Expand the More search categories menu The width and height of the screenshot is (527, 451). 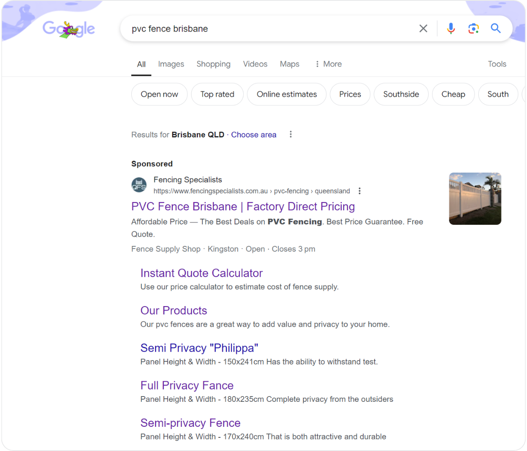click(x=328, y=64)
